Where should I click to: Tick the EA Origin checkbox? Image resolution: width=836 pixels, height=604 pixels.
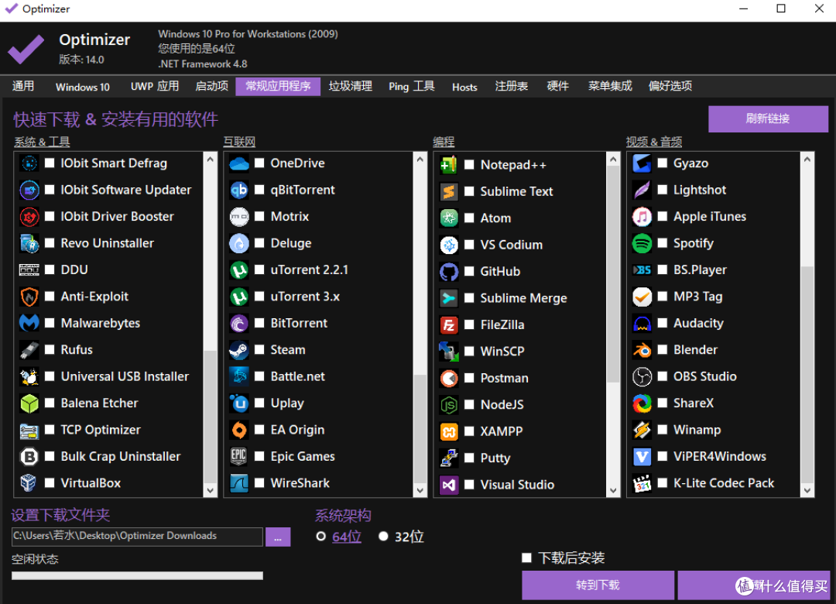coord(259,430)
